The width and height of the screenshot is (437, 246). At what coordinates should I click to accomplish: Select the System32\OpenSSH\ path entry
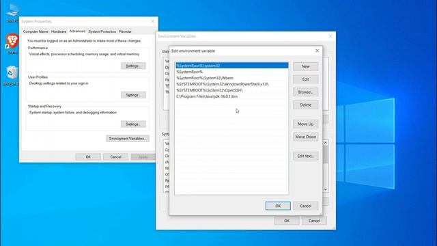tap(231, 90)
